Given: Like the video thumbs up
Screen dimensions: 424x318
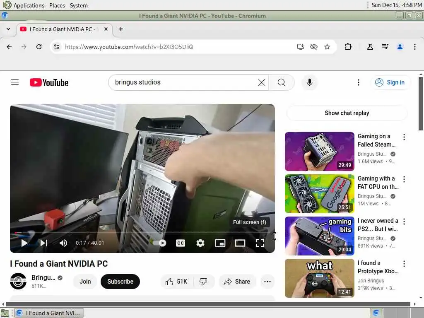Looking at the screenshot, I should point(176,282).
